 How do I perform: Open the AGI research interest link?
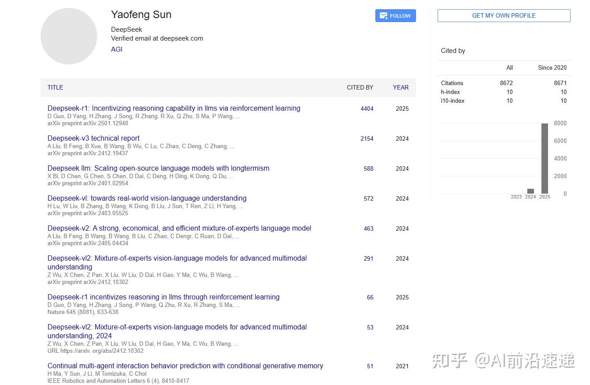(x=116, y=49)
